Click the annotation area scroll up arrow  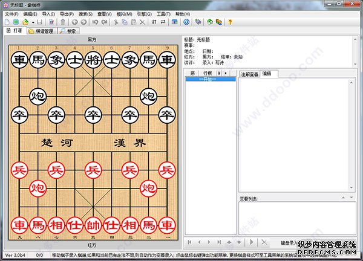tap(352, 82)
